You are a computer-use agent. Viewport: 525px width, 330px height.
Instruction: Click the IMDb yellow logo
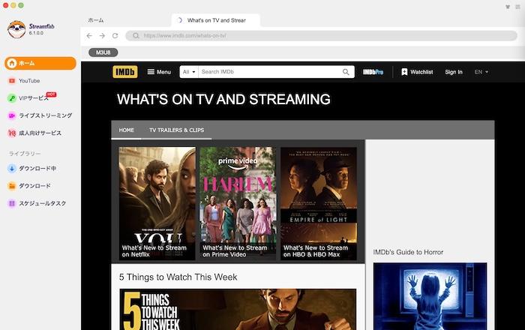[x=125, y=71]
